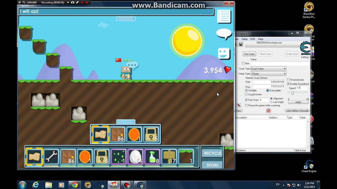Click the Cheat Engine save floppy icon
The height and width of the screenshot is (189, 337).
[241, 45]
